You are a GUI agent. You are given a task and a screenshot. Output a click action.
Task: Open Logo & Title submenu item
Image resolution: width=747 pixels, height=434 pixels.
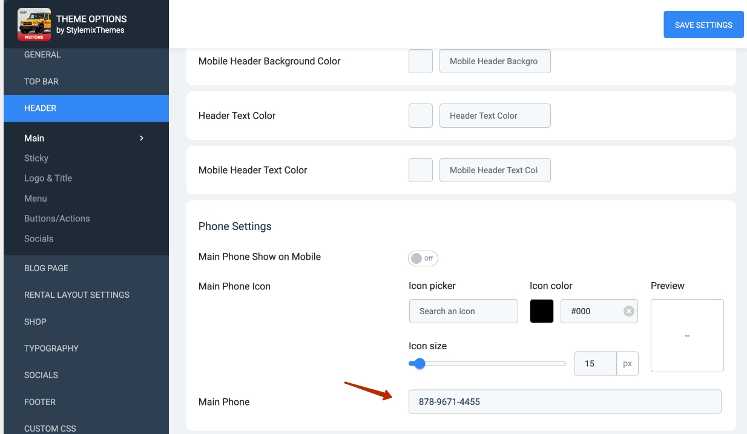click(48, 178)
